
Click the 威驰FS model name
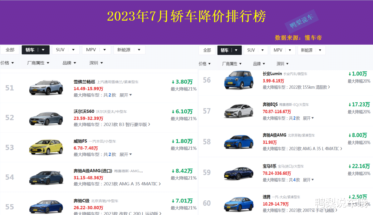[x=80, y=141]
